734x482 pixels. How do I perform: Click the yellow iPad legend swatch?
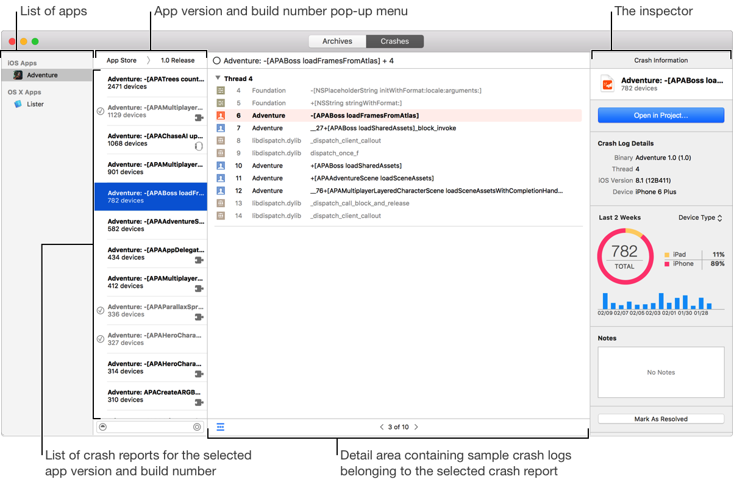point(667,255)
